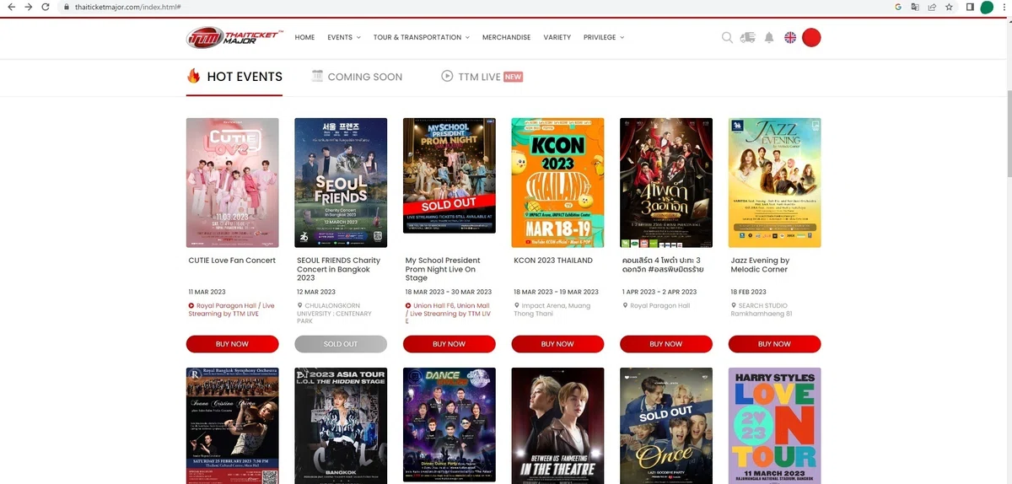Click the flame icon beside HOT EVENTS
1012x484 pixels.
pos(193,76)
